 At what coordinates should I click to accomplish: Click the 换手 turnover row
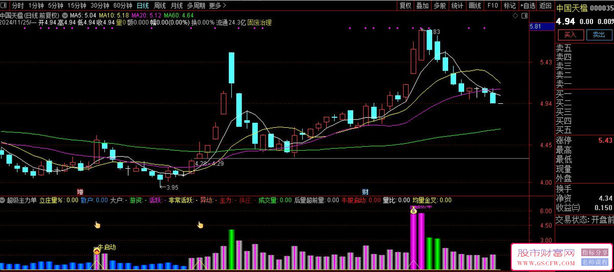pyautogui.click(x=584, y=189)
